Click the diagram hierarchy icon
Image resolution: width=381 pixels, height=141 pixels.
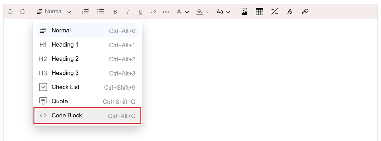[x=290, y=12]
